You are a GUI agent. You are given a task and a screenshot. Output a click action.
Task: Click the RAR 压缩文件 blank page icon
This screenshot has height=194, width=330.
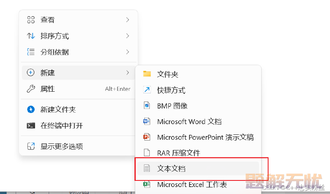pos(147,152)
